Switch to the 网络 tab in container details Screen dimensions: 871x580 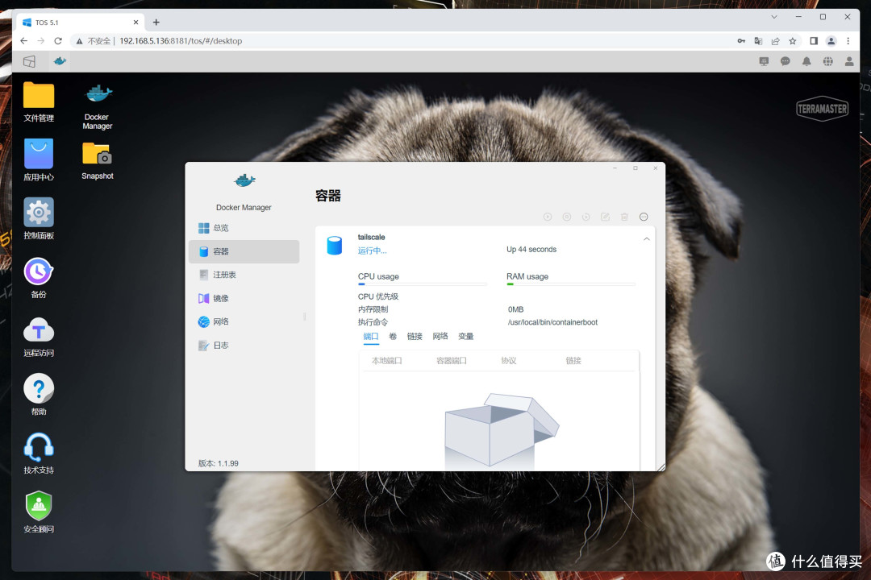(440, 337)
